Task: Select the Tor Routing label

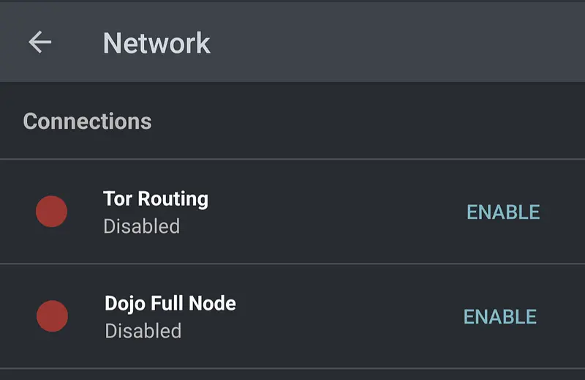Action: pyautogui.click(x=156, y=199)
